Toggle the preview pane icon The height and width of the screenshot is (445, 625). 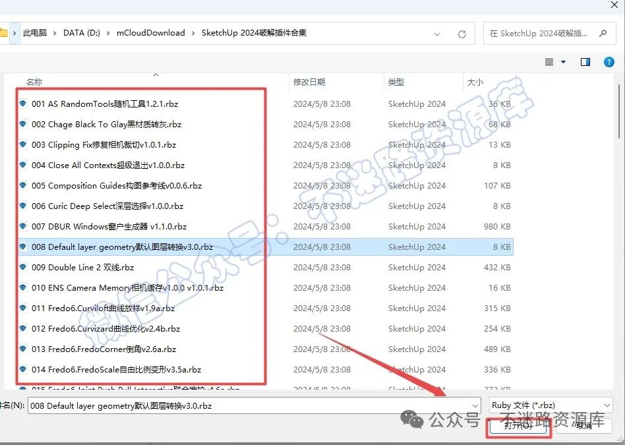pyautogui.click(x=585, y=62)
